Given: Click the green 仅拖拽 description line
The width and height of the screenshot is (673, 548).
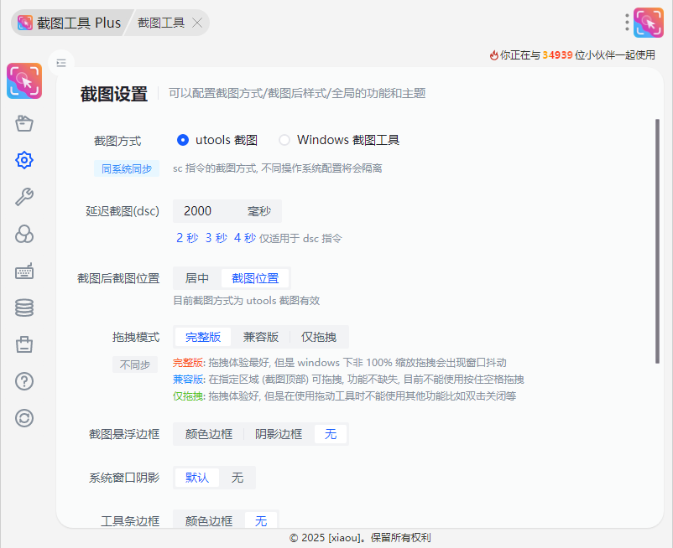Looking at the screenshot, I should tap(345, 395).
